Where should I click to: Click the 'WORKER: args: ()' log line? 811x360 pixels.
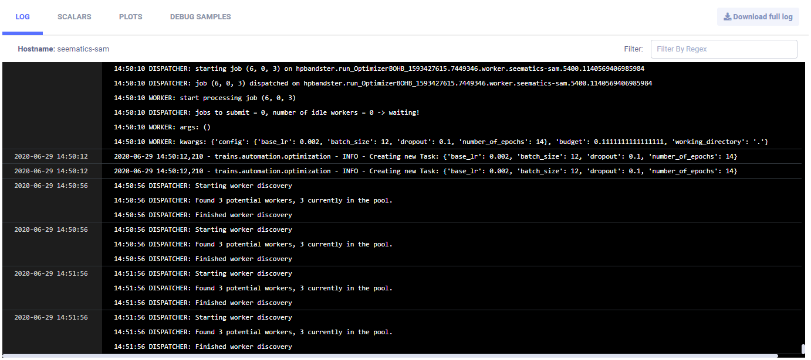tap(162, 127)
